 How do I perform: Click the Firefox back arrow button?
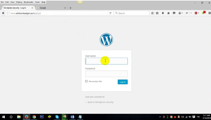pyautogui.click(x=3, y=13)
